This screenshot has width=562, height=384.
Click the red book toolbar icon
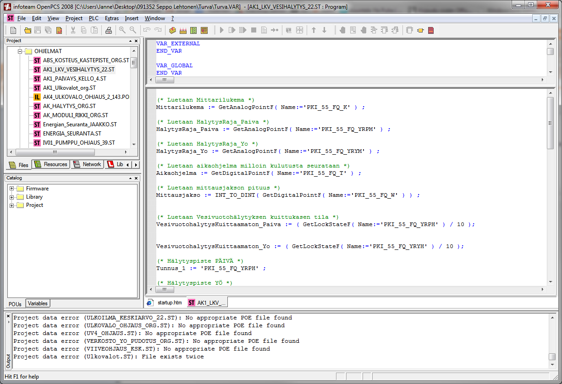click(431, 30)
